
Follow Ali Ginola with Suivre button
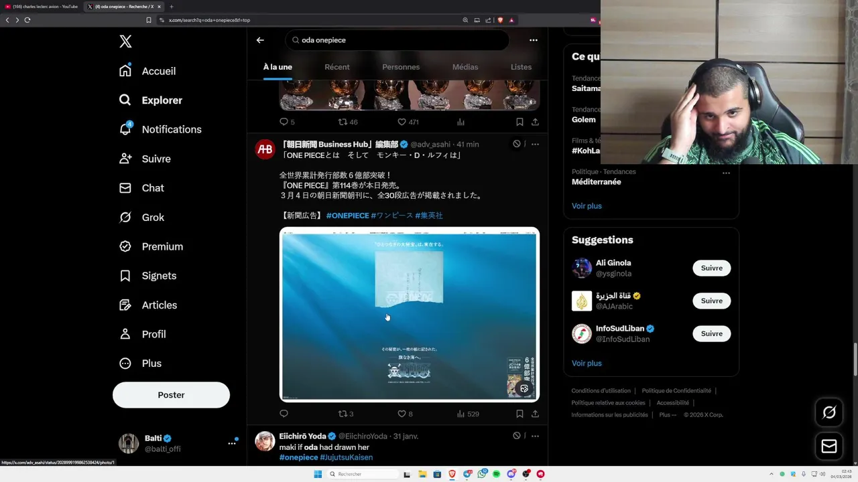711,268
